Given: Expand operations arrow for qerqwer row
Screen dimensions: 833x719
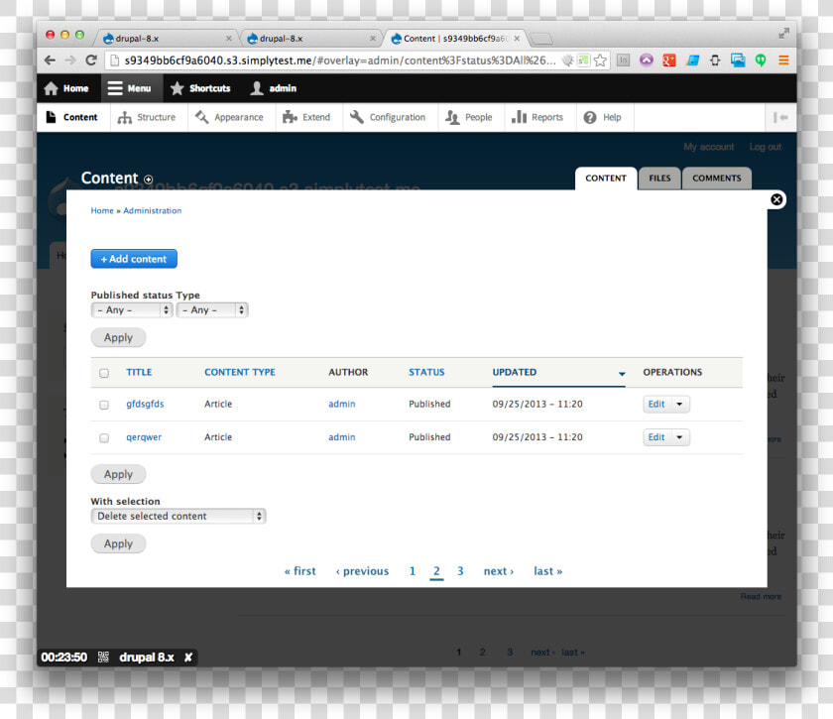Looking at the screenshot, I should [679, 437].
